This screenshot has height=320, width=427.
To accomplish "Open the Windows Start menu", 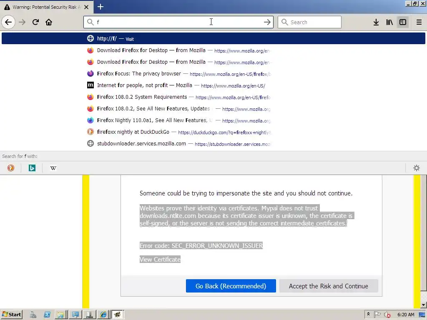I will click(x=12, y=315).
